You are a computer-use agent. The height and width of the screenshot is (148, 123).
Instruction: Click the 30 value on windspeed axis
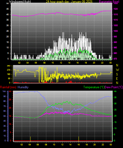point(7,25)
